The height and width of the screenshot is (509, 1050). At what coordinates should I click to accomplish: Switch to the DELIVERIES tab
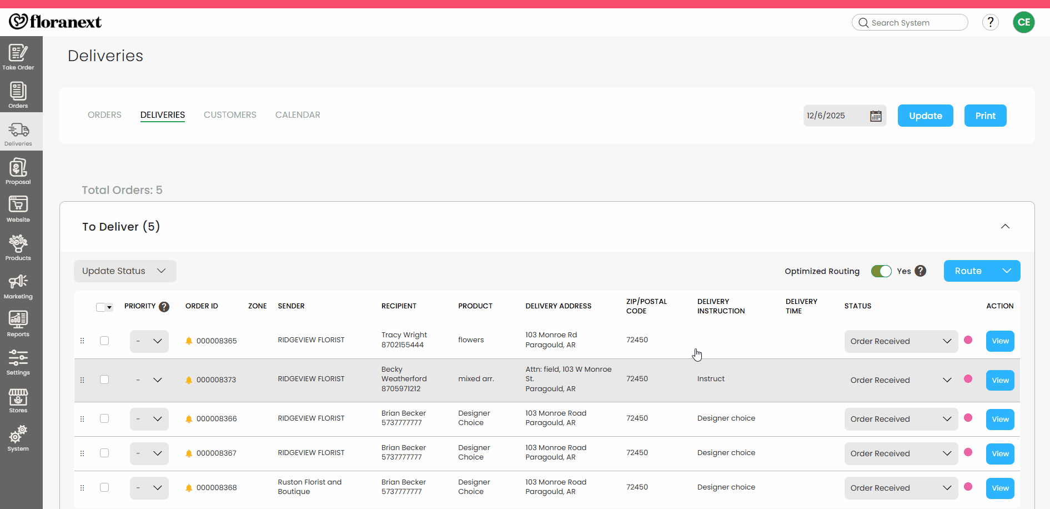(163, 115)
